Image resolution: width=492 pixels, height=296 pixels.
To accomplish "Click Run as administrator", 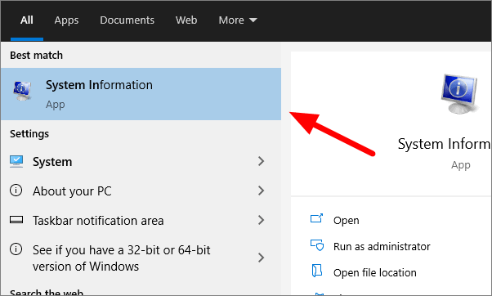I will pos(382,246).
